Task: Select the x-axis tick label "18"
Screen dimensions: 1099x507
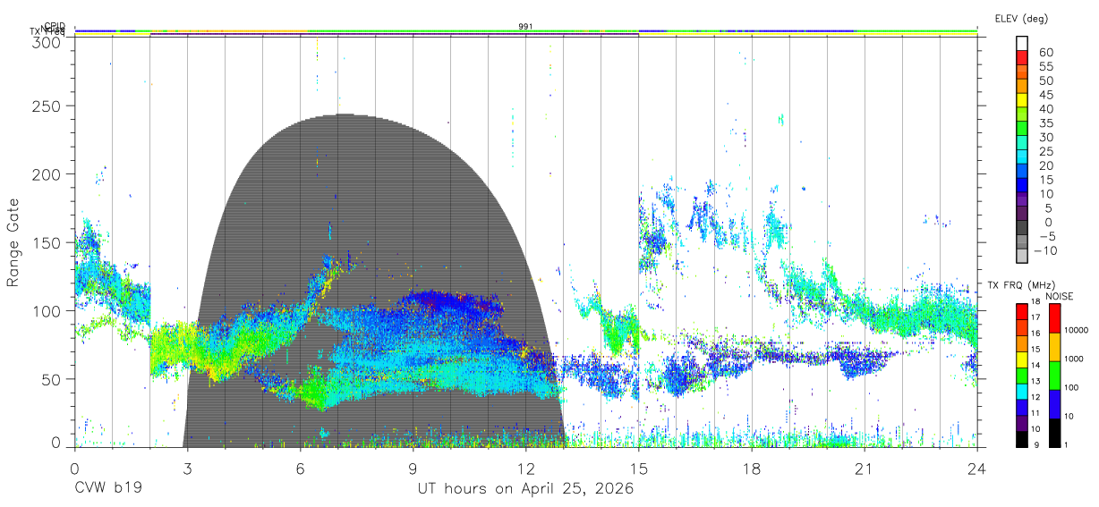Action: (x=752, y=468)
